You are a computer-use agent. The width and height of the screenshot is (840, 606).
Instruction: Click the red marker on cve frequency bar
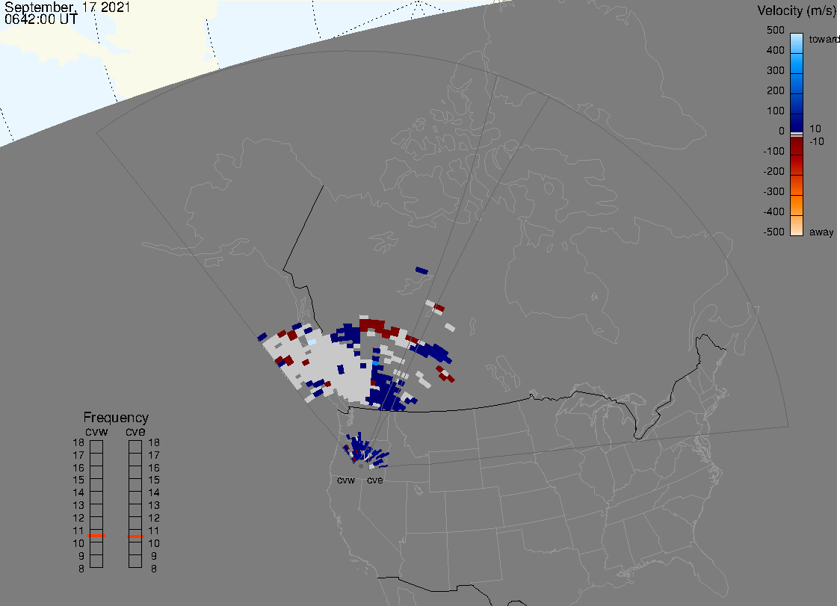point(135,536)
